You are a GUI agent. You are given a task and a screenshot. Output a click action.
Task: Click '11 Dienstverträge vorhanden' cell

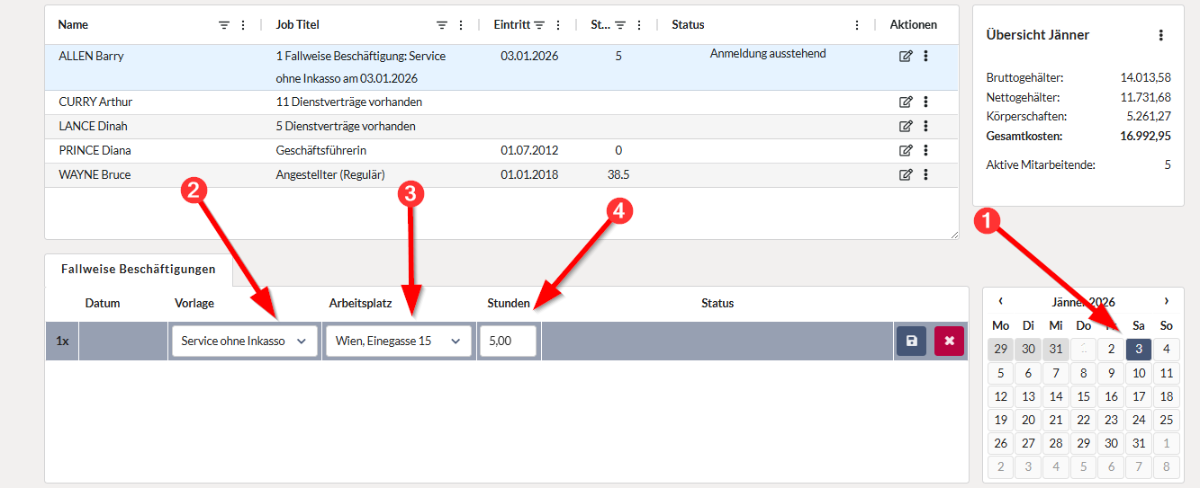(x=349, y=102)
